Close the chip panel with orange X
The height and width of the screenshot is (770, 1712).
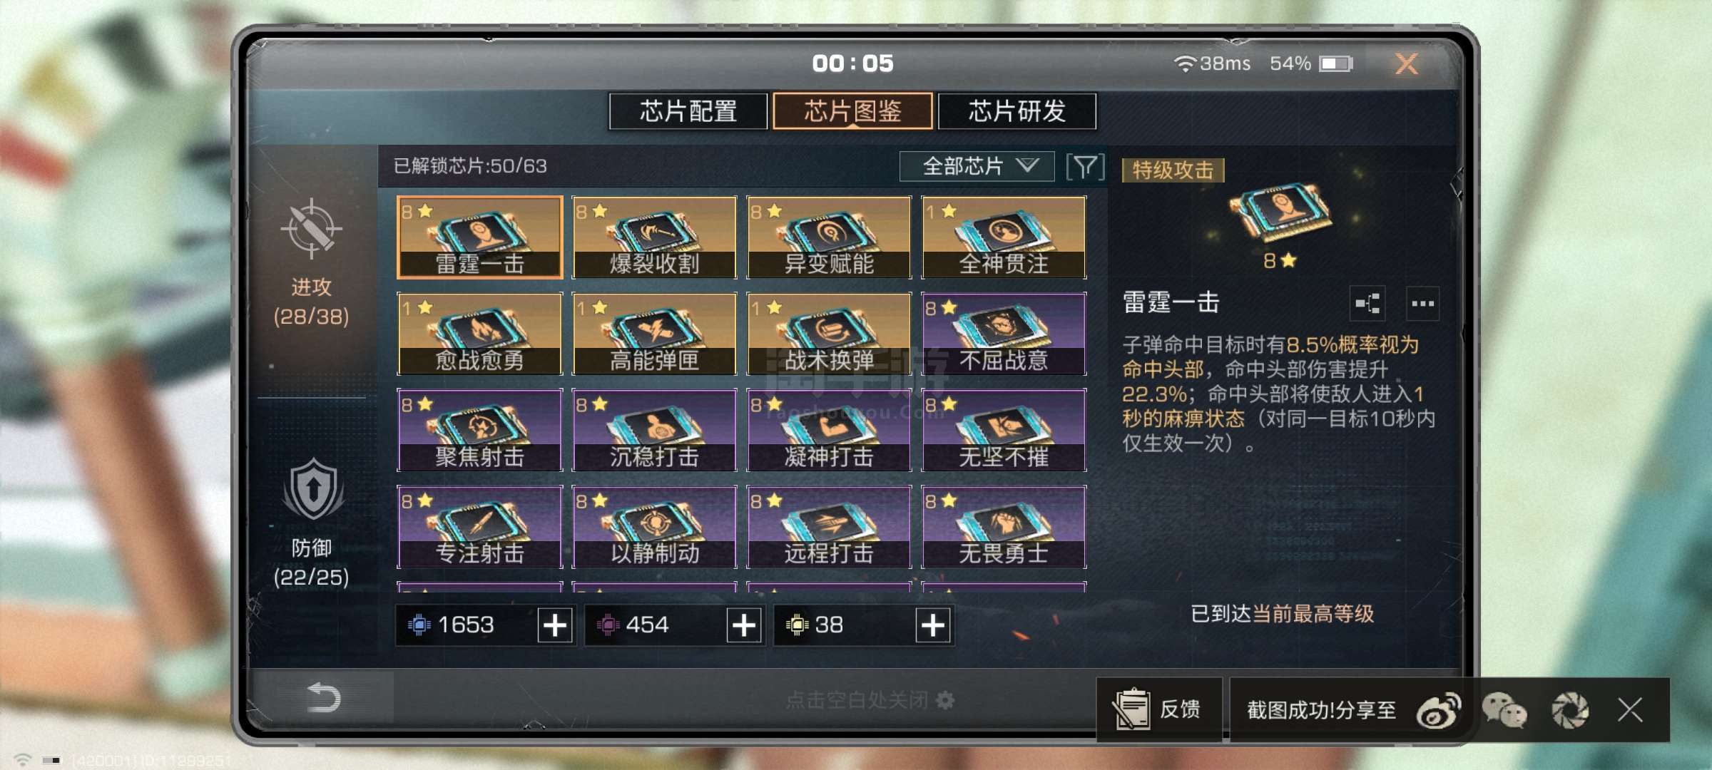tap(1407, 64)
